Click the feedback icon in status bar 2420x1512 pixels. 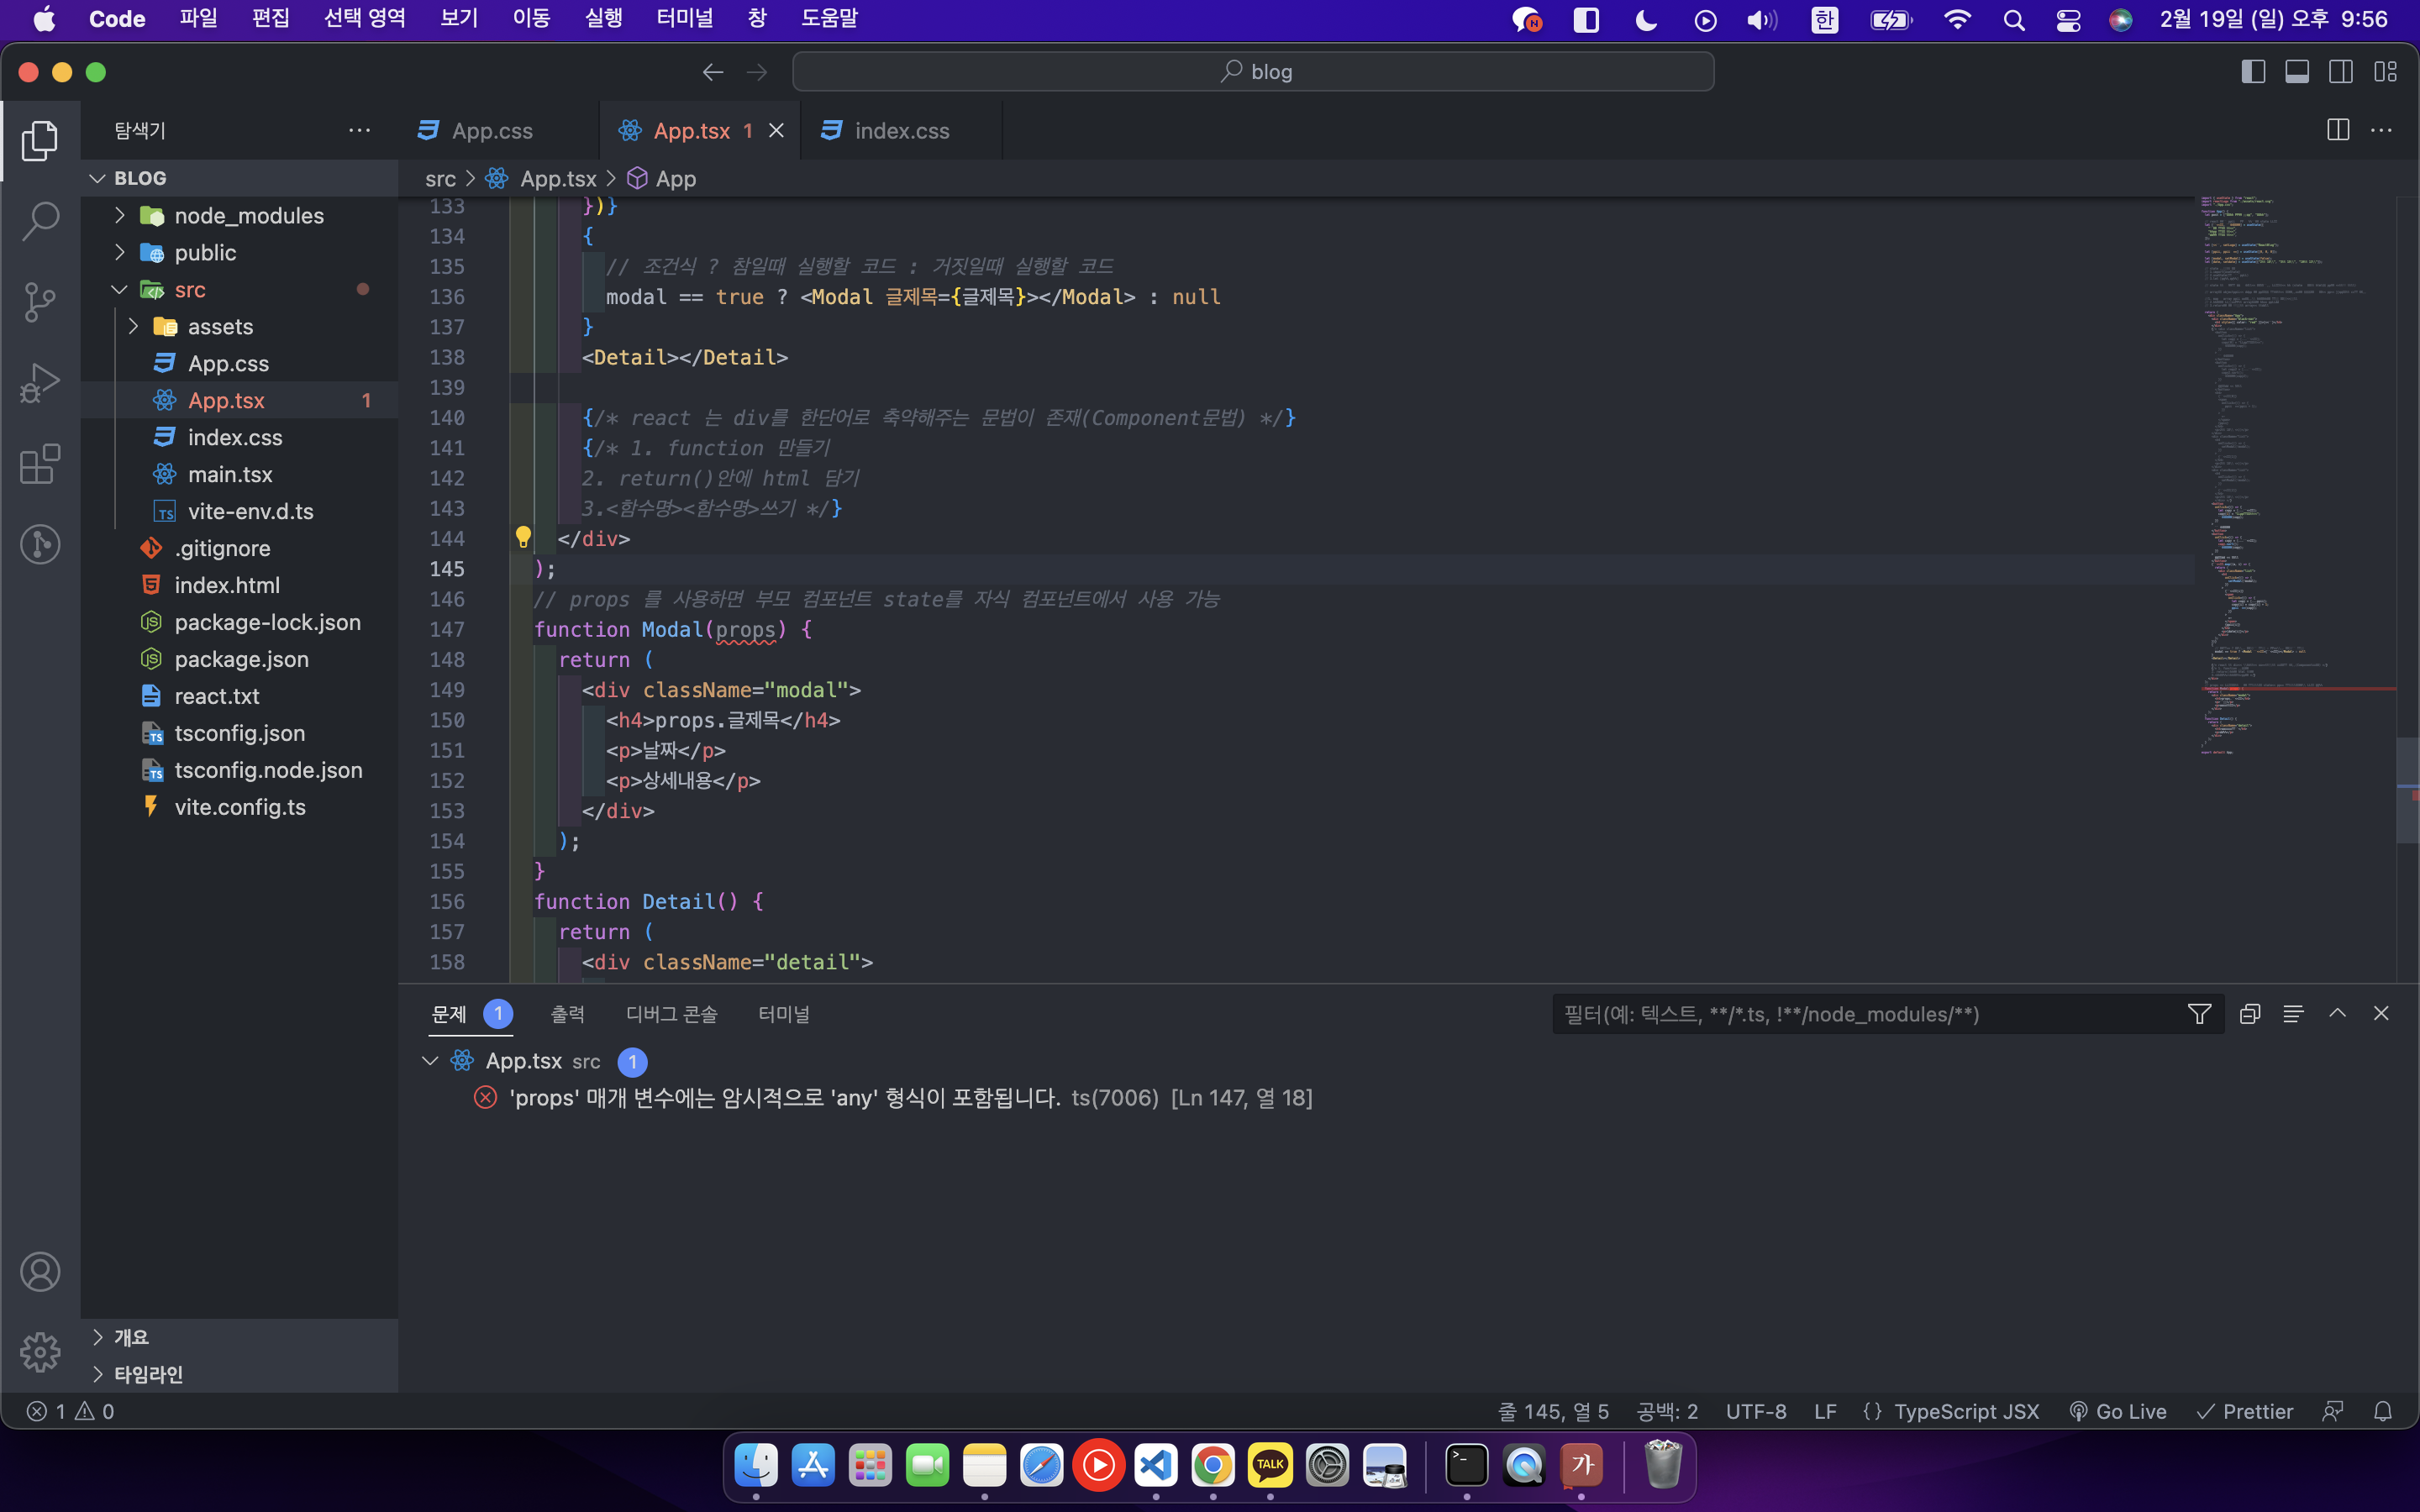(x=2333, y=1411)
